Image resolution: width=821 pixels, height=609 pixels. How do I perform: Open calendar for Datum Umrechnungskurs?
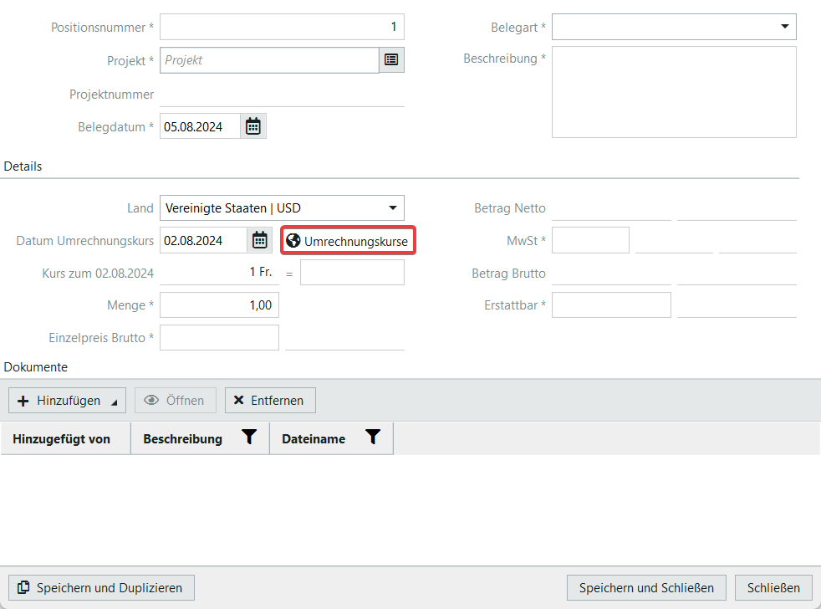(260, 241)
